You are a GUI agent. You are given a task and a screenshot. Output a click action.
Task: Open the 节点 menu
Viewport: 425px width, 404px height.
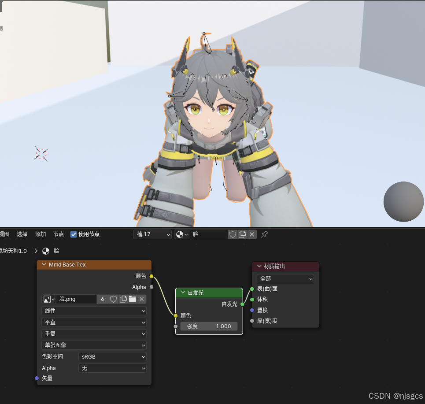[59, 234]
